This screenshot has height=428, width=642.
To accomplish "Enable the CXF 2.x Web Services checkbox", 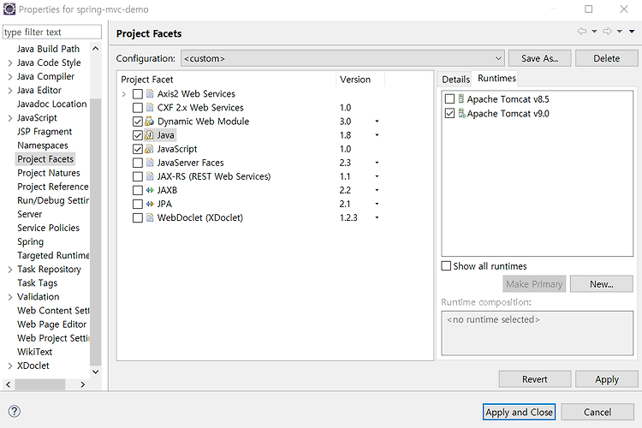I will click(138, 108).
